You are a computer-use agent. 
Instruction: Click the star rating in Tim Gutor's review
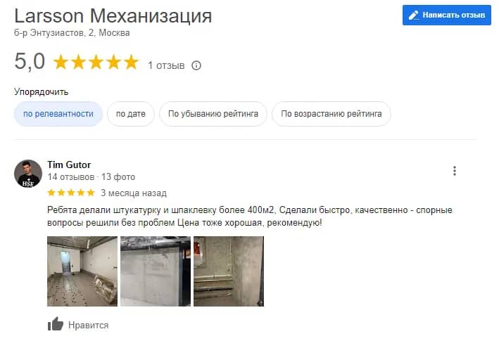[71, 193]
